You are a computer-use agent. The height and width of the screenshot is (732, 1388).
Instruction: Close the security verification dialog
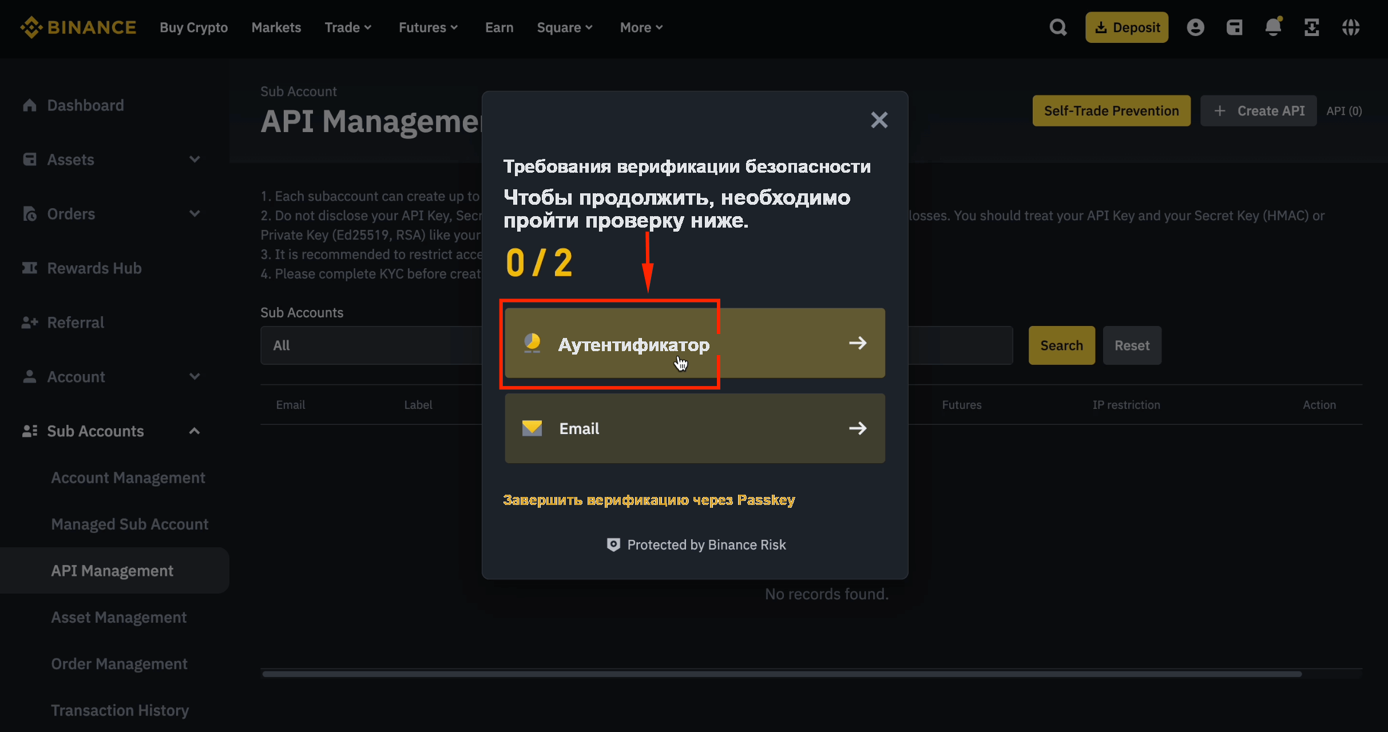(879, 120)
